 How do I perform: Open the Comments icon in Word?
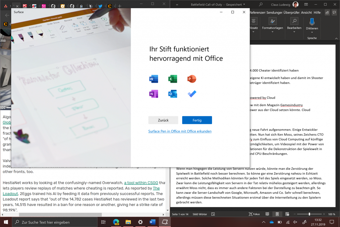click(x=335, y=13)
